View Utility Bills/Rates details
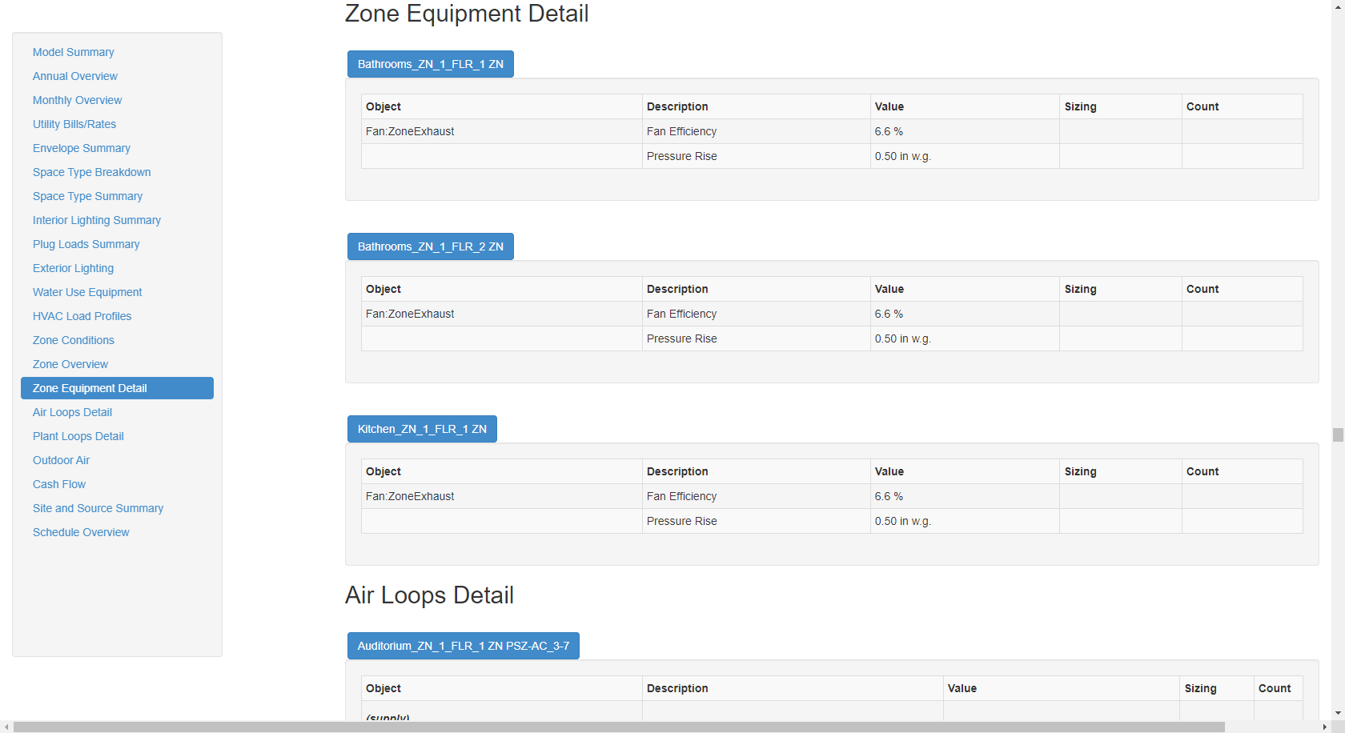The width and height of the screenshot is (1345, 733). (74, 124)
